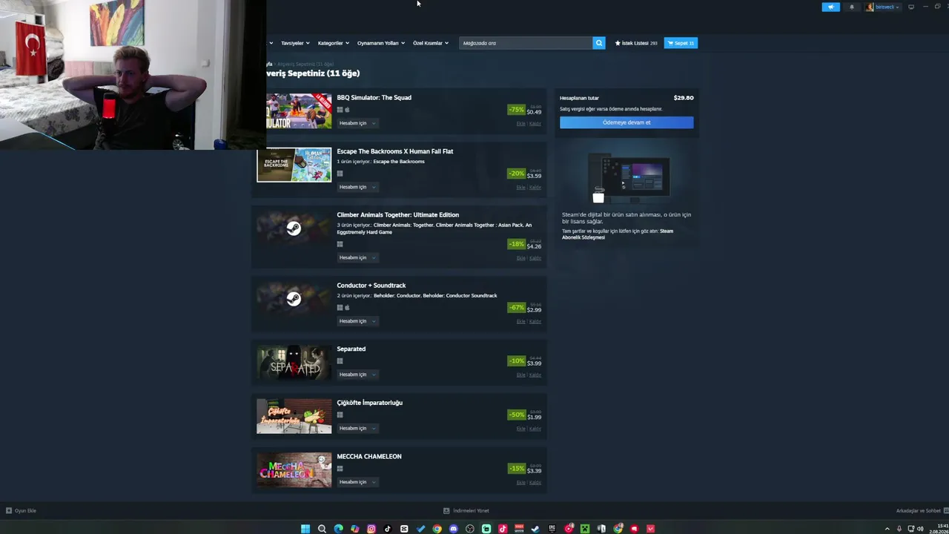Viewport: 949px width, 534px height.
Task: Open Epic Games Launcher from taskbar
Action: [552, 529]
